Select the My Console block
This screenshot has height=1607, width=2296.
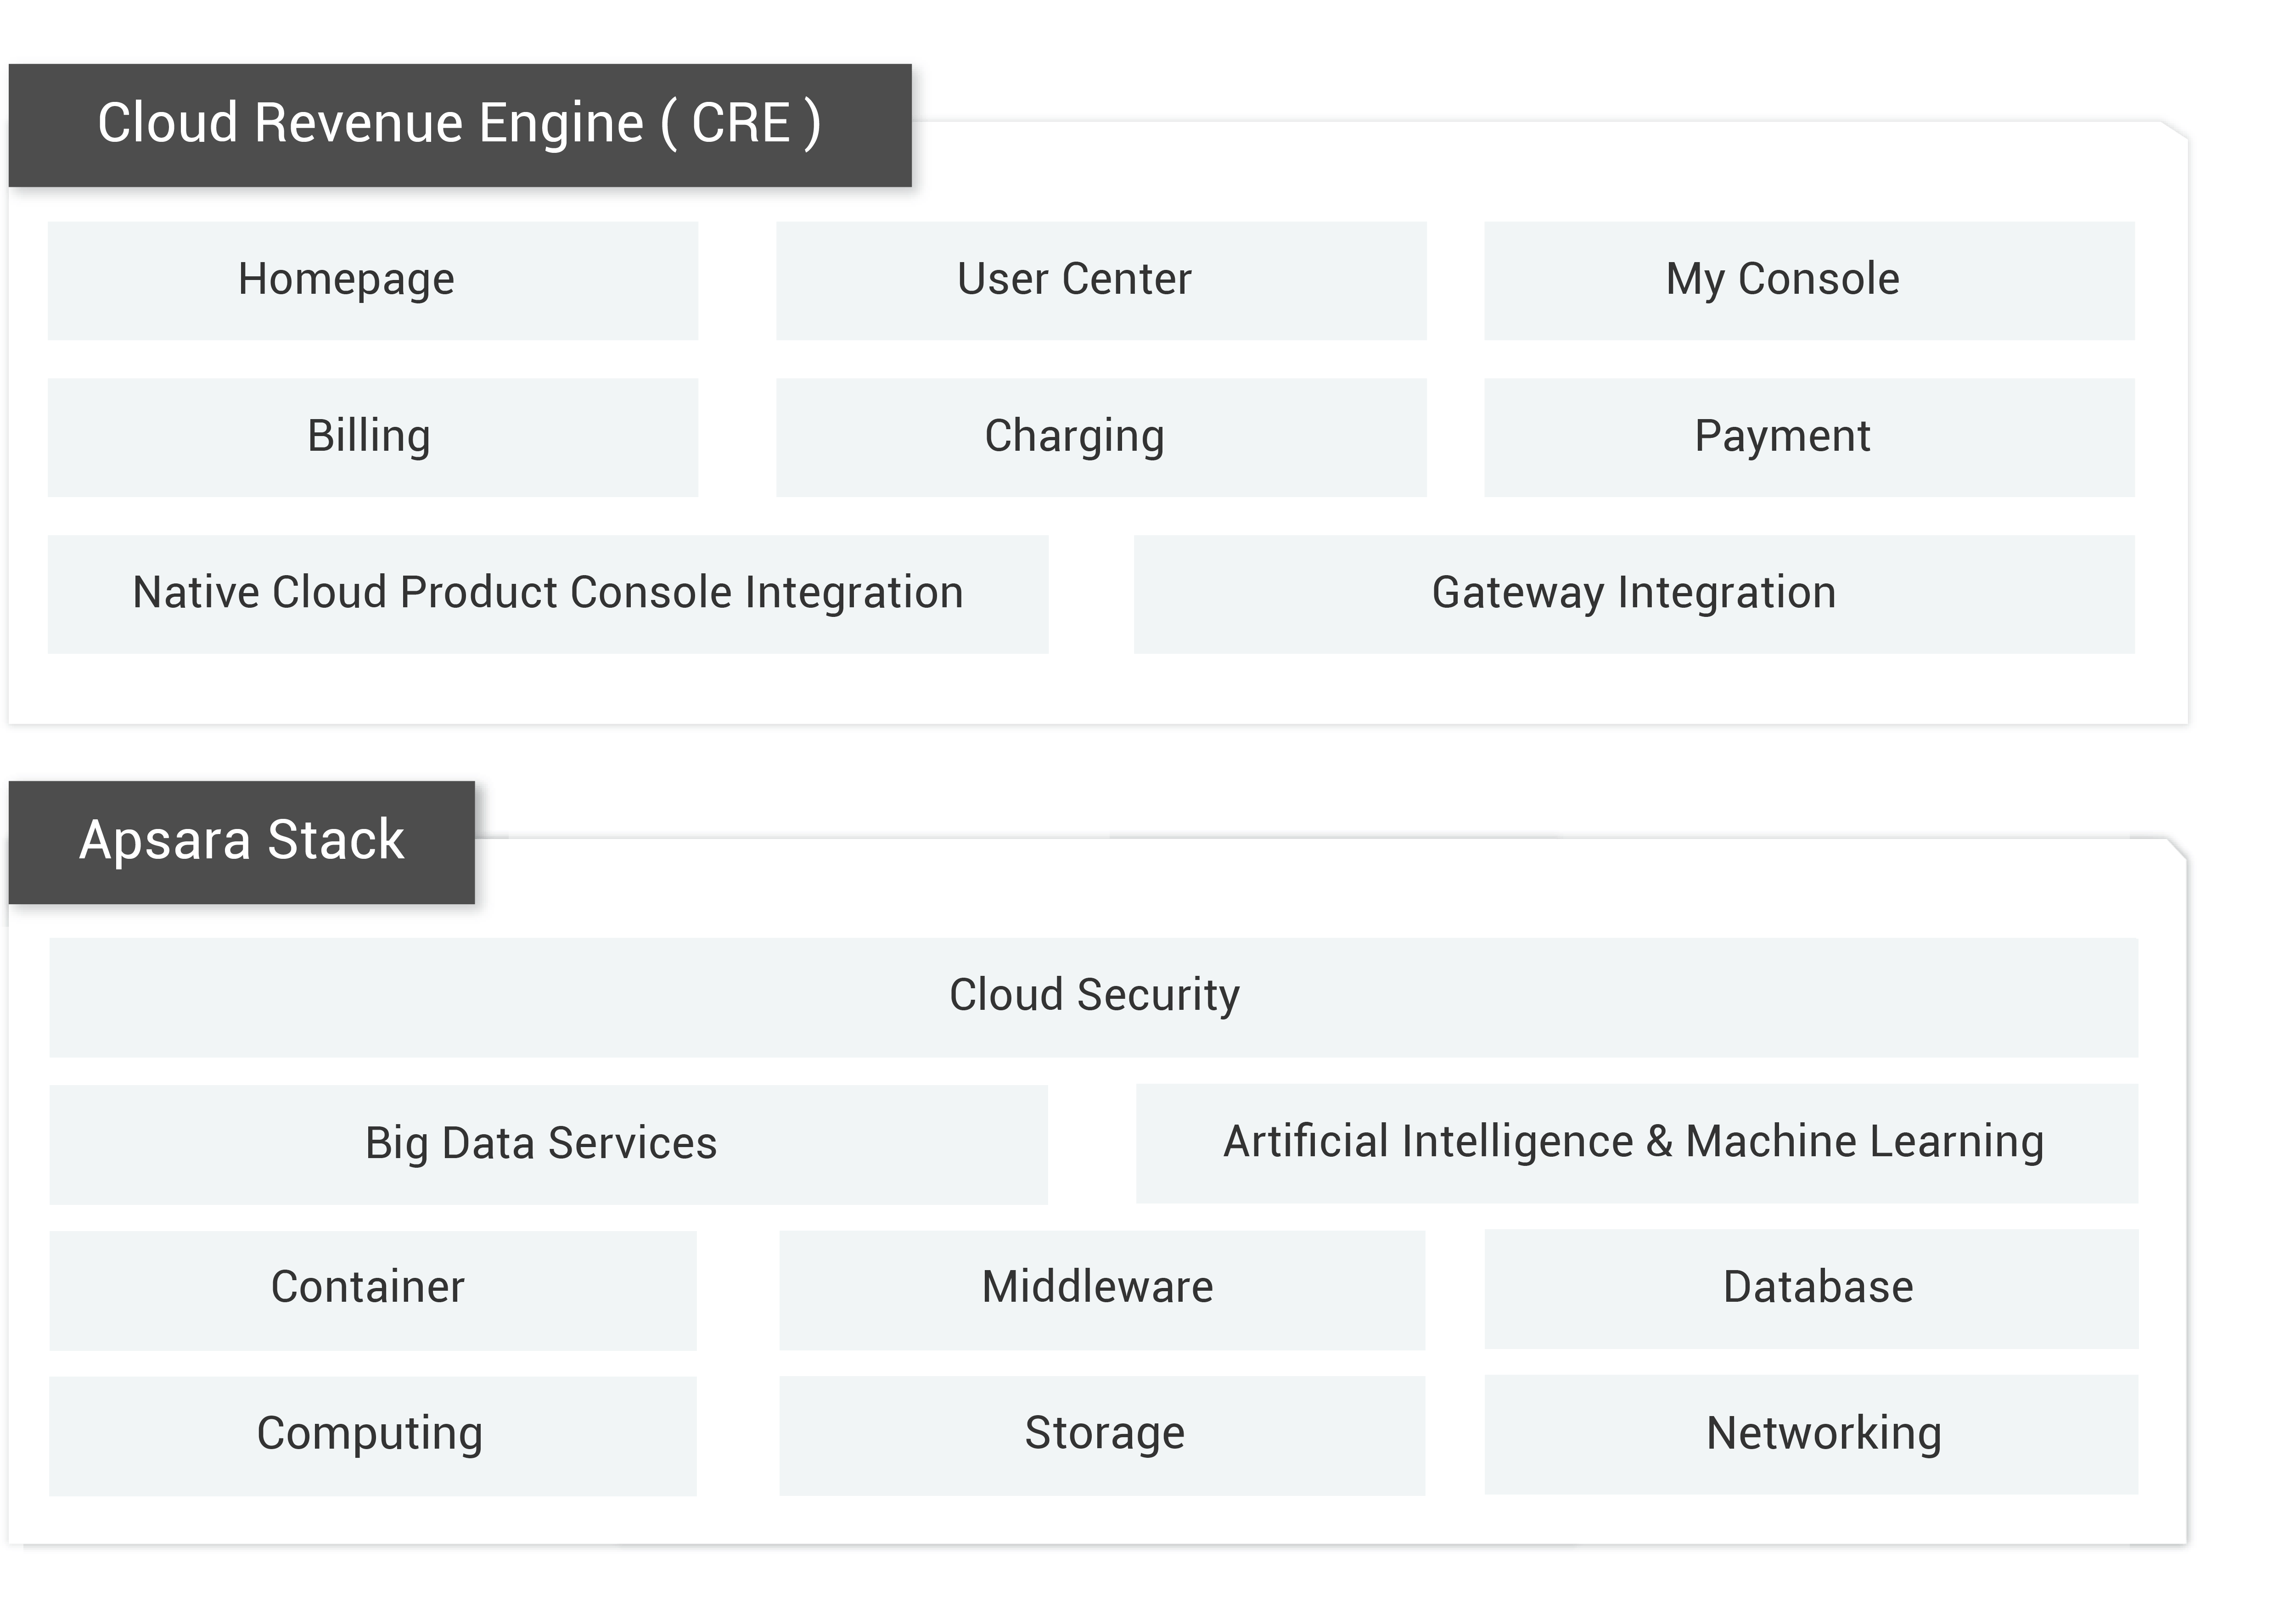(1808, 280)
